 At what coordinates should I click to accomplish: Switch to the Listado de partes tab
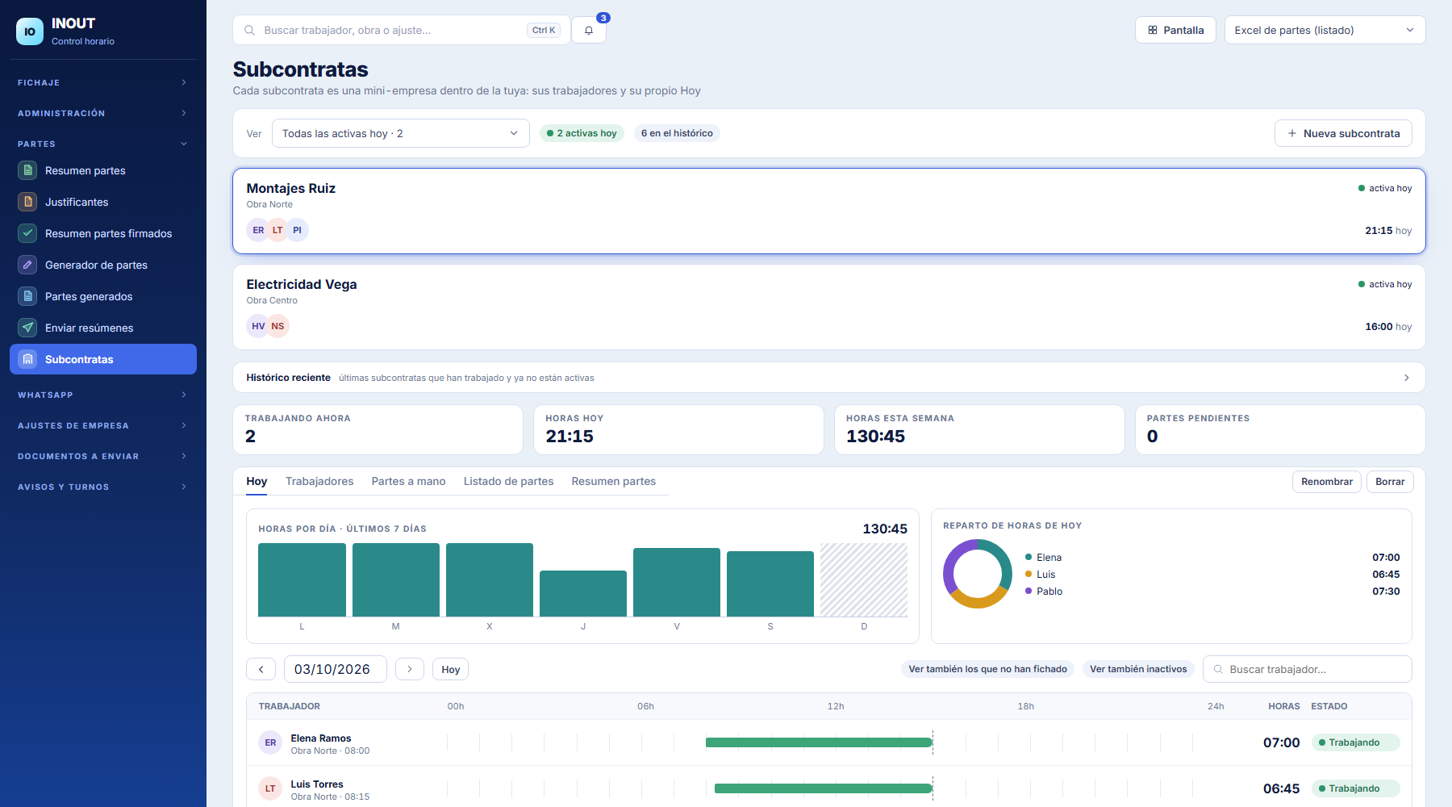pyautogui.click(x=508, y=481)
